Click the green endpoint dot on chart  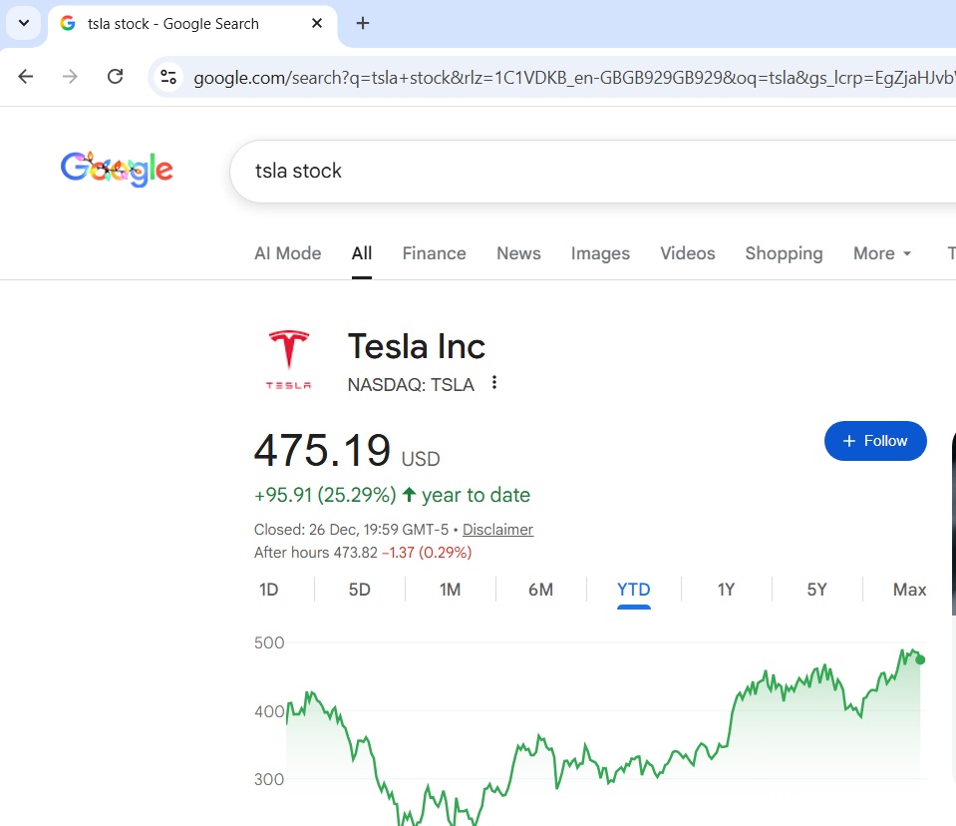point(920,659)
